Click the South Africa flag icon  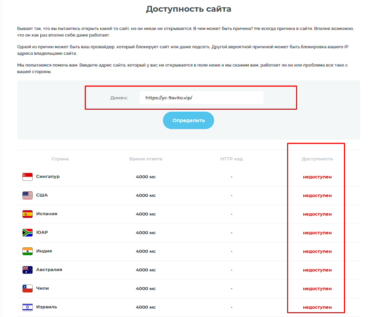click(27, 232)
